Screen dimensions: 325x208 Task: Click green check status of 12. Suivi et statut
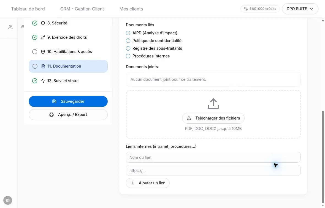(35, 81)
